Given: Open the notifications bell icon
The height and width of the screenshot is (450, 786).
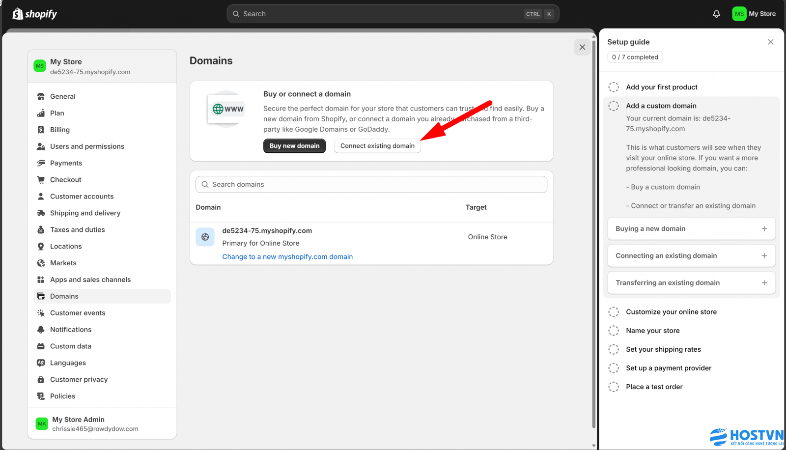Looking at the screenshot, I should tap(716, 14).
